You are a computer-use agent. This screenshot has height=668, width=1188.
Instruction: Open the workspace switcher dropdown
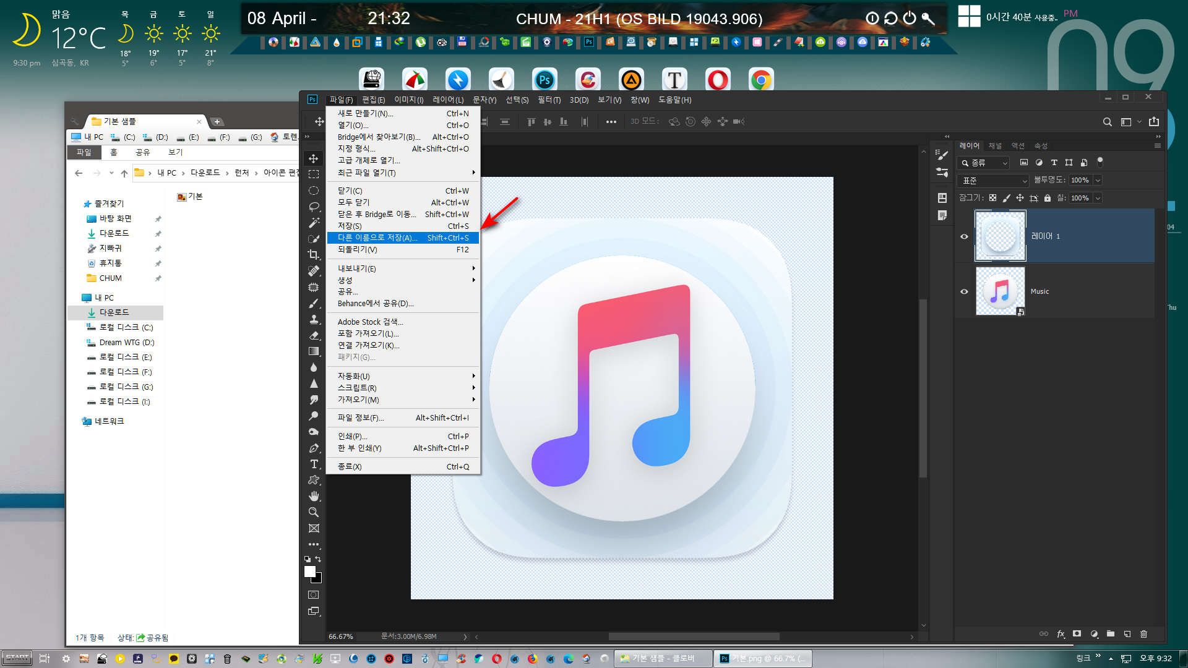[1130, 122]
